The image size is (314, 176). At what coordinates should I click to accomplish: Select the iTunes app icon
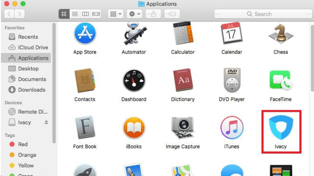232,127
